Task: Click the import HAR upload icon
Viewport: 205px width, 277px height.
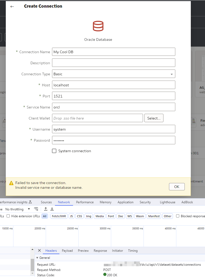Action: (x=46, y=209)
